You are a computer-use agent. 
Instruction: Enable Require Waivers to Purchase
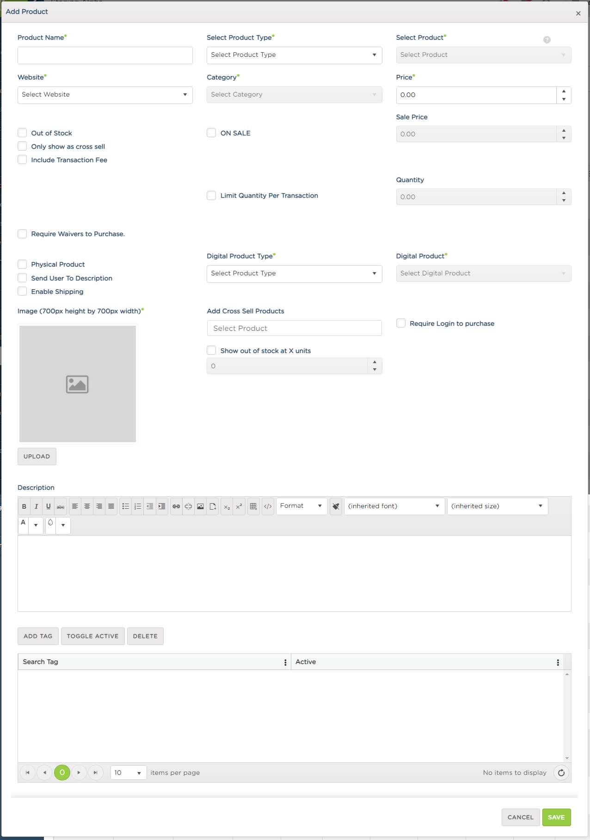(x=22, y=234)
